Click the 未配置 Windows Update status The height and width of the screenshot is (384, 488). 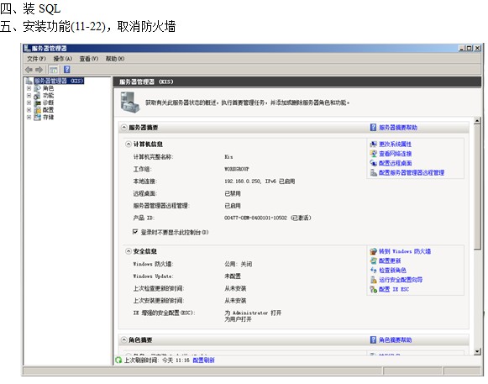pos(233,276)
